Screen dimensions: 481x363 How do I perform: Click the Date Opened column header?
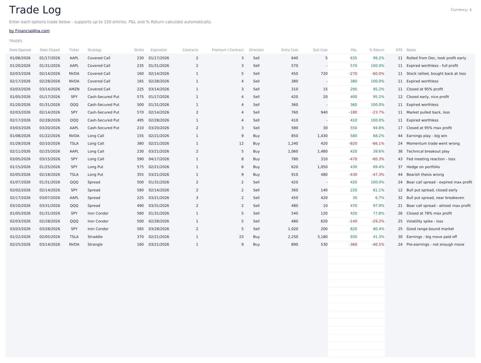pos(20,50)
